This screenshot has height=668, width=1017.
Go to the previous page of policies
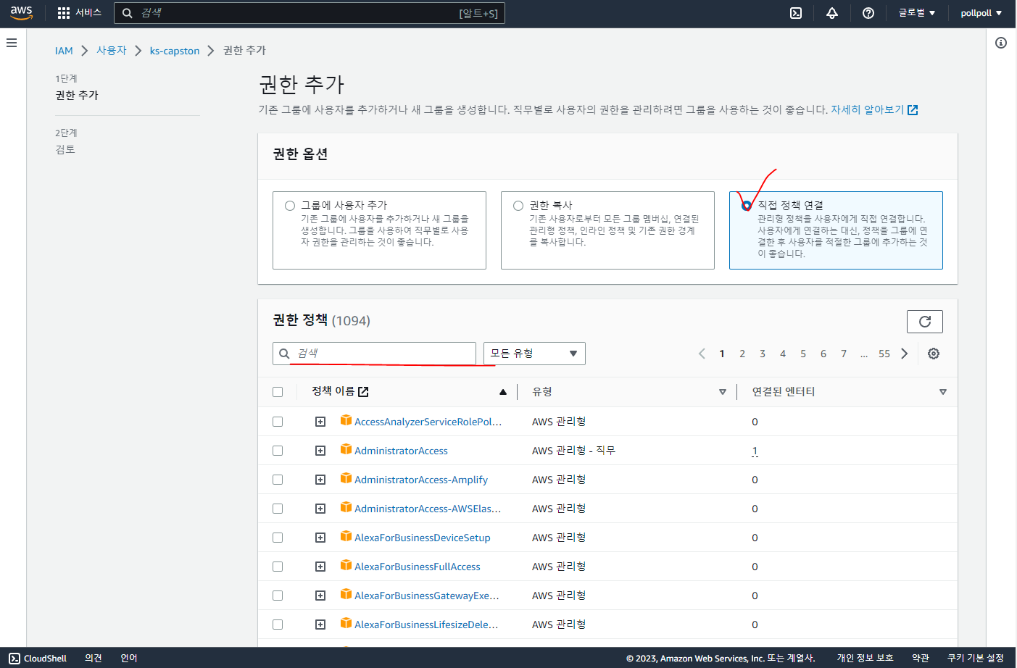(702, 354)
